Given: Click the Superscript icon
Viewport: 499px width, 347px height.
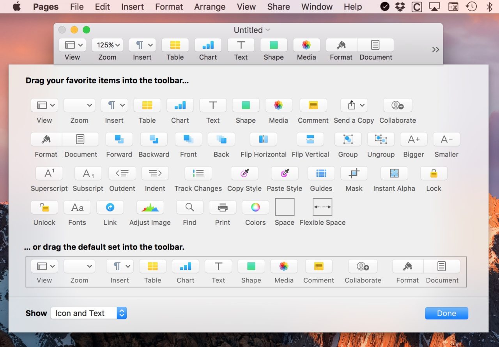Looking at the screenshot, I should coord(49,173).
